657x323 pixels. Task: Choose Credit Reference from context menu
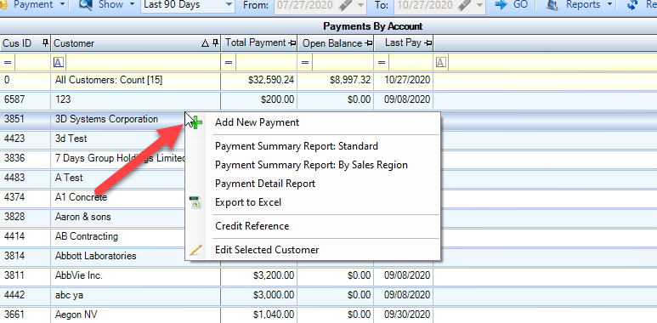313,226
